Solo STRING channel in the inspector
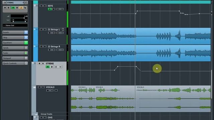This screenshot has width=214, height=120. pyautogui.click(x=9, y=8)
